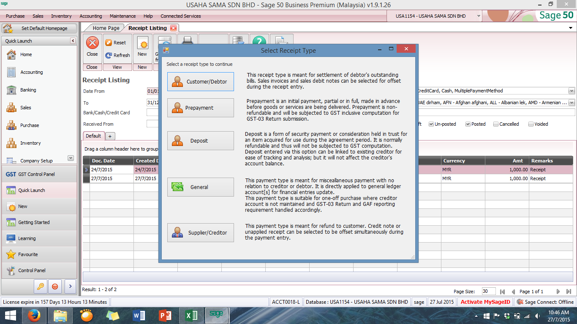Screen dimensions: 577x324
Task: Open the GST Control Panel
Action: click(x=39, y=174)
